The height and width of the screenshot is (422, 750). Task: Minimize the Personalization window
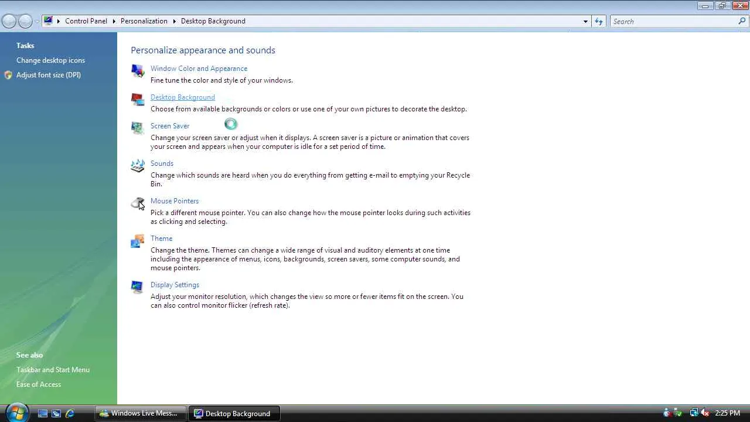[705, 6]
